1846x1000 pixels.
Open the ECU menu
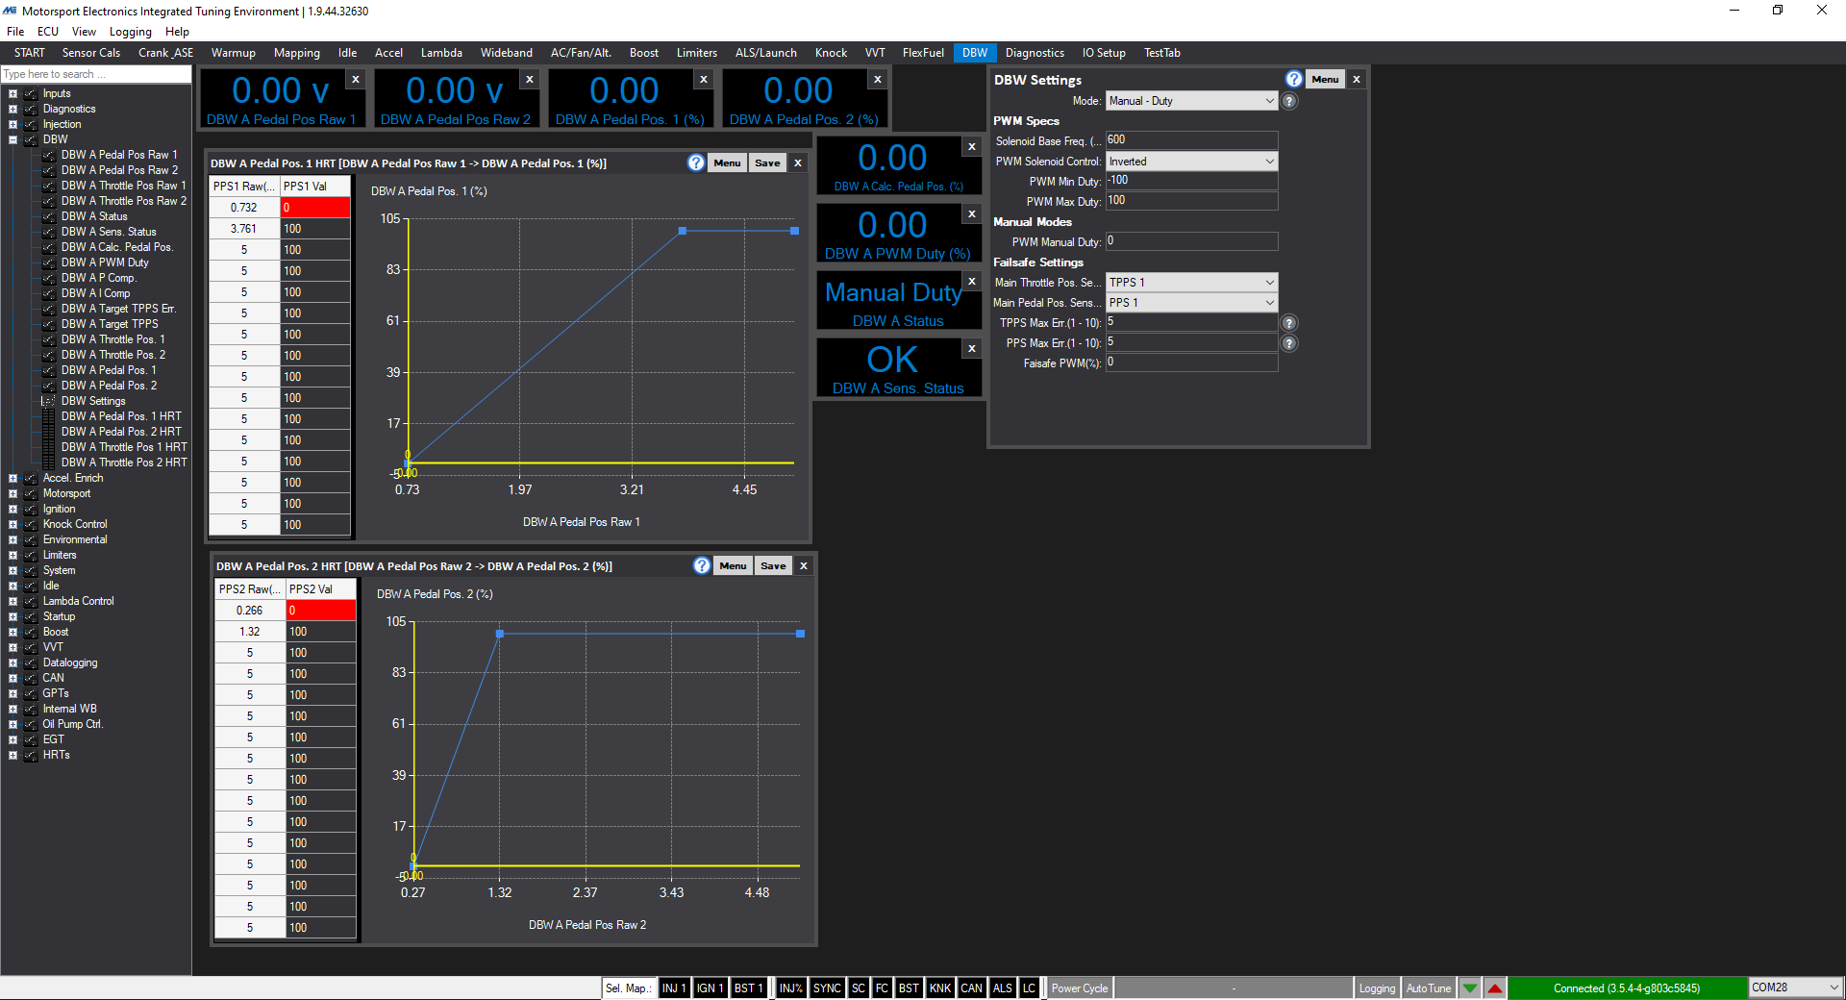coord(48,32)
